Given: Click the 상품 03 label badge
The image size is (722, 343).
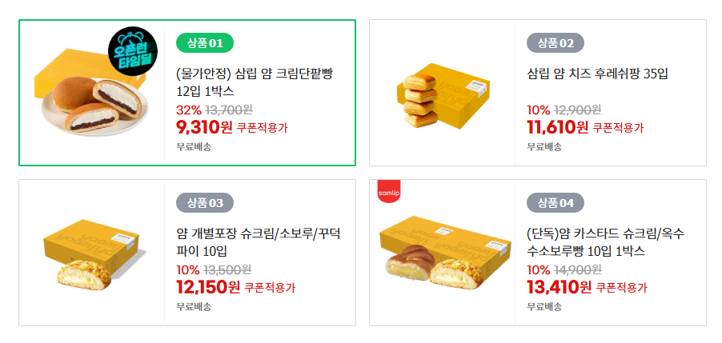Looking at the screenshot, I should [x=204, y=202].
